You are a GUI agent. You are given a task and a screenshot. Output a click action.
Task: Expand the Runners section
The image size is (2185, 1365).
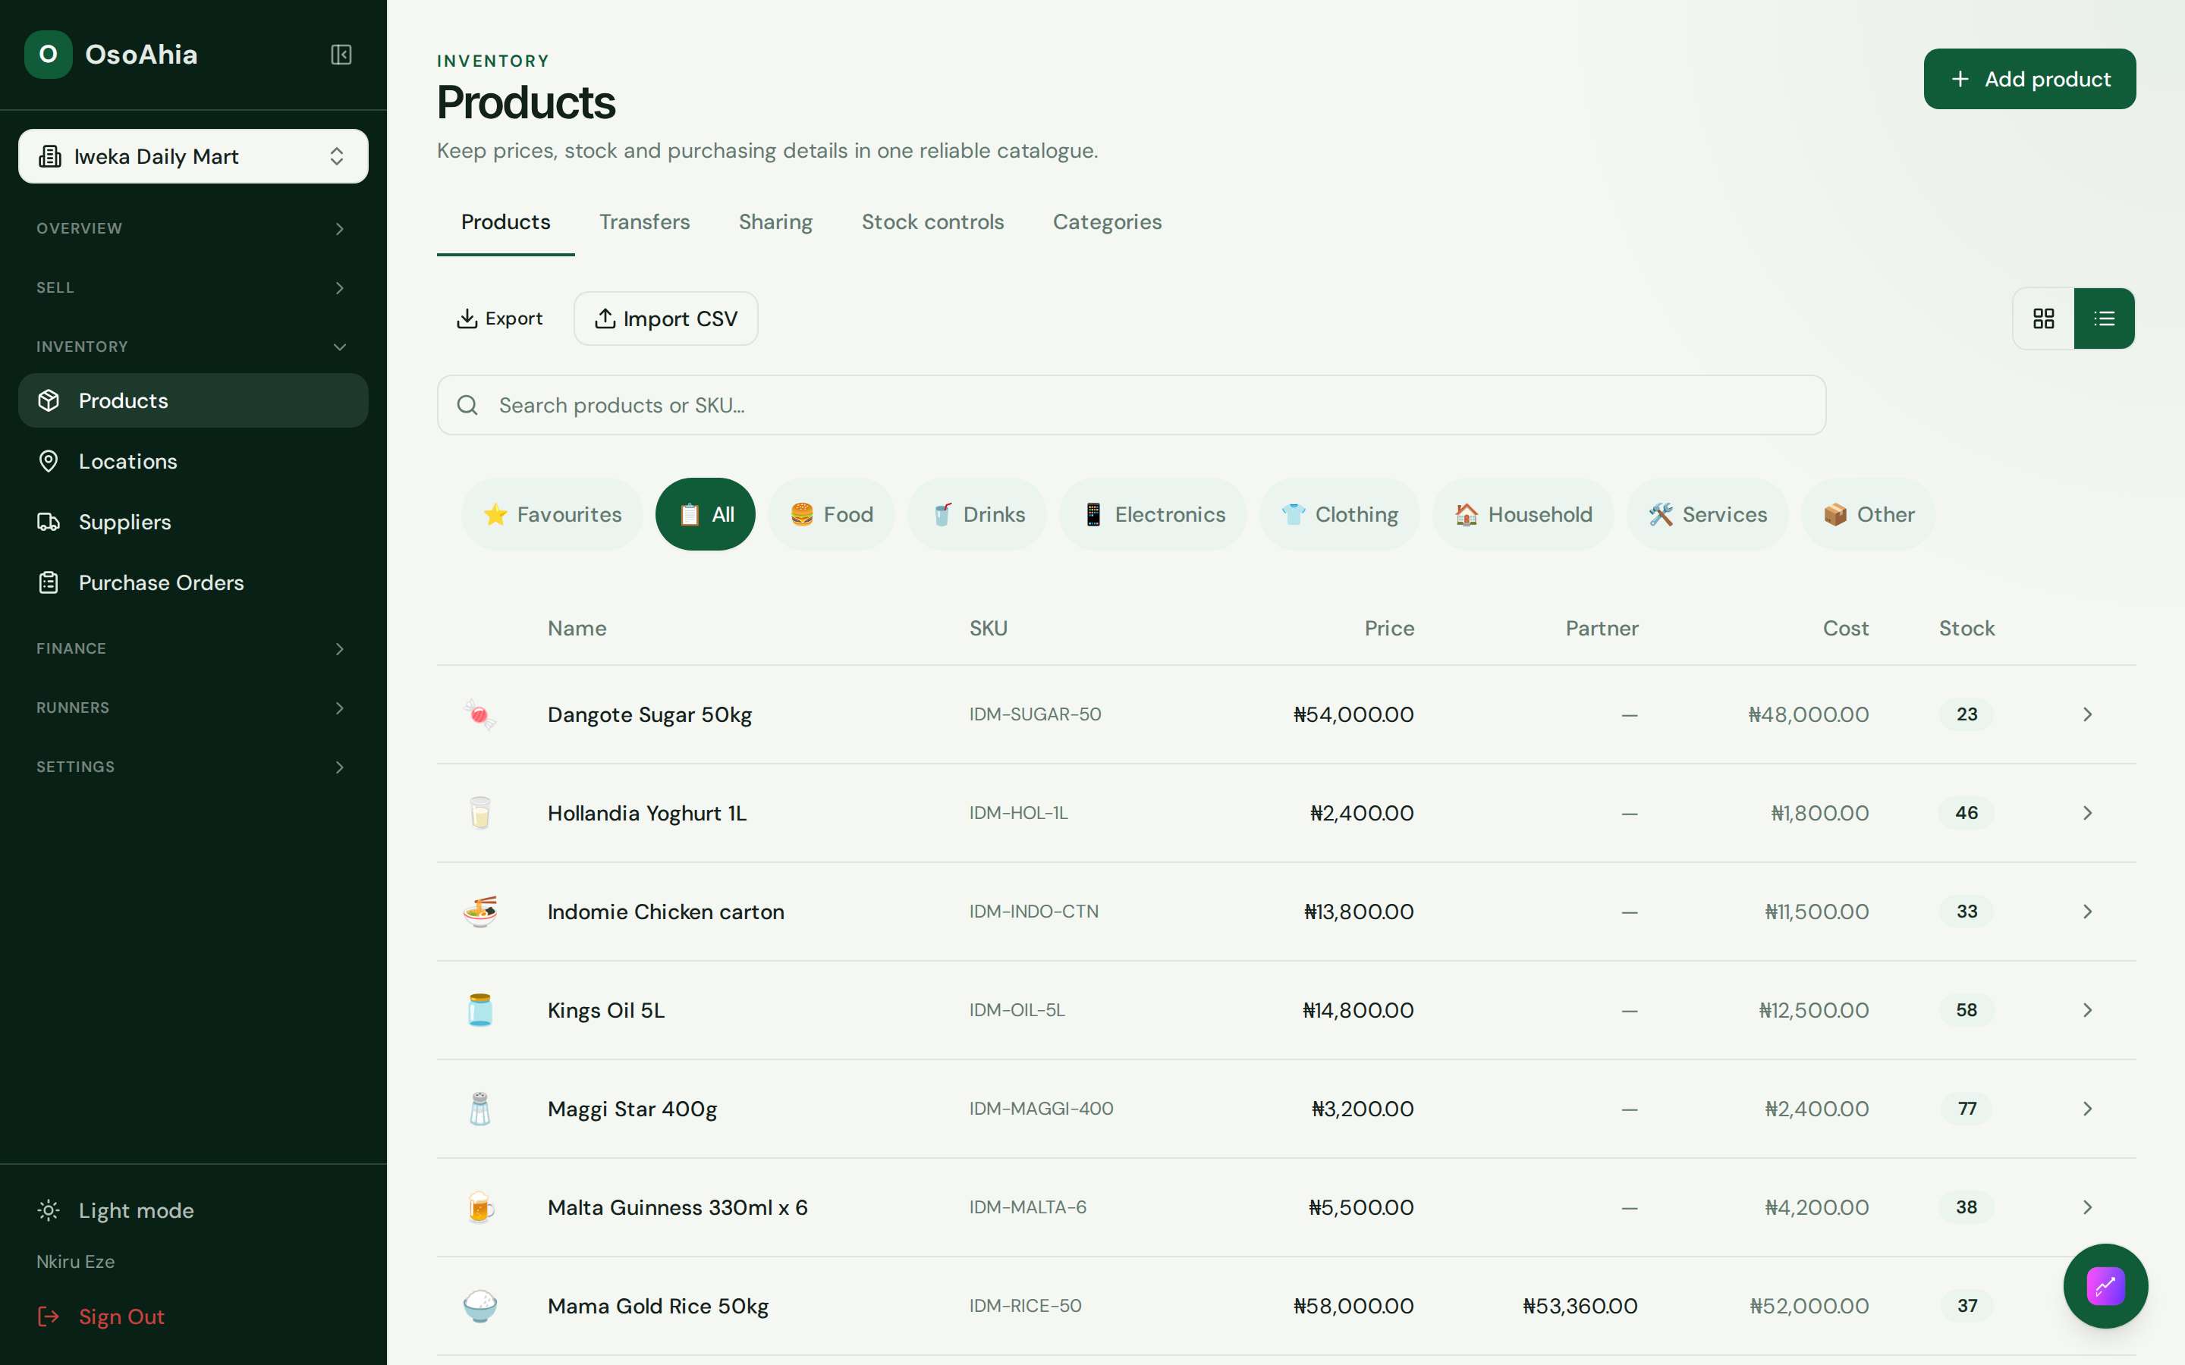(193, 708)
